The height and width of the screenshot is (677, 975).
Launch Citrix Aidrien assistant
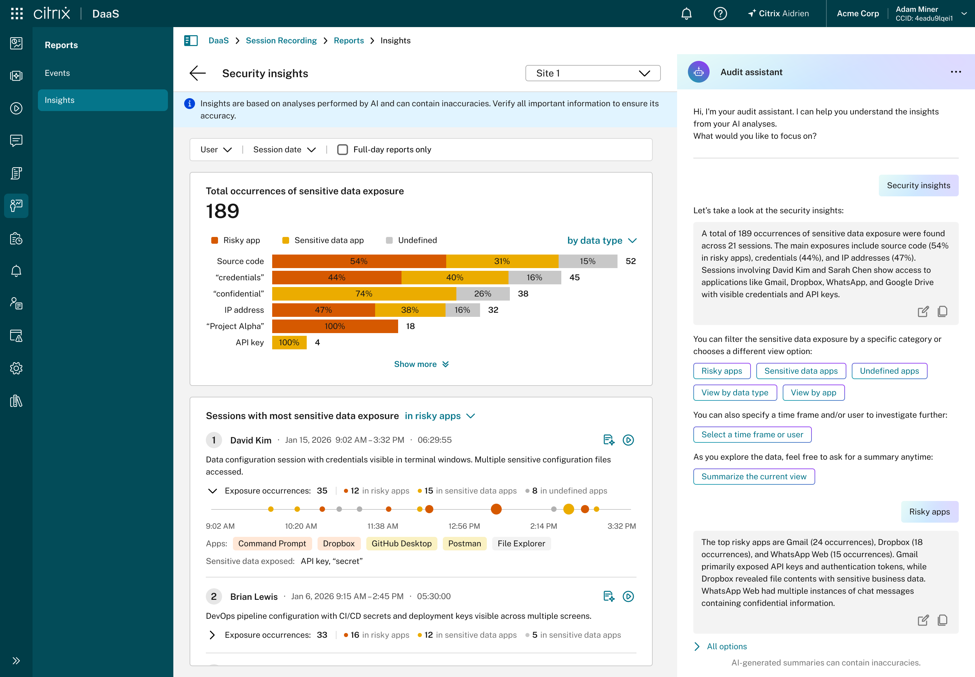[778, 14]
